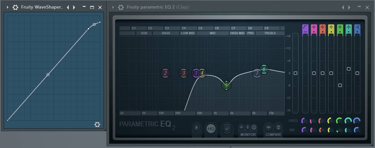Click the purple band 1 FREQ knob
Screen dimensions: 375x148
(x=304, y=121)
